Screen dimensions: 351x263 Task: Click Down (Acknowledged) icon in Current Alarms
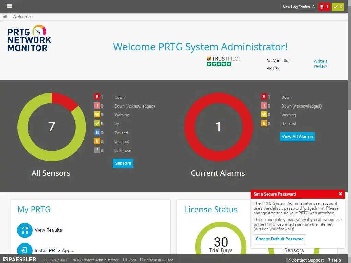pos(264,105)
